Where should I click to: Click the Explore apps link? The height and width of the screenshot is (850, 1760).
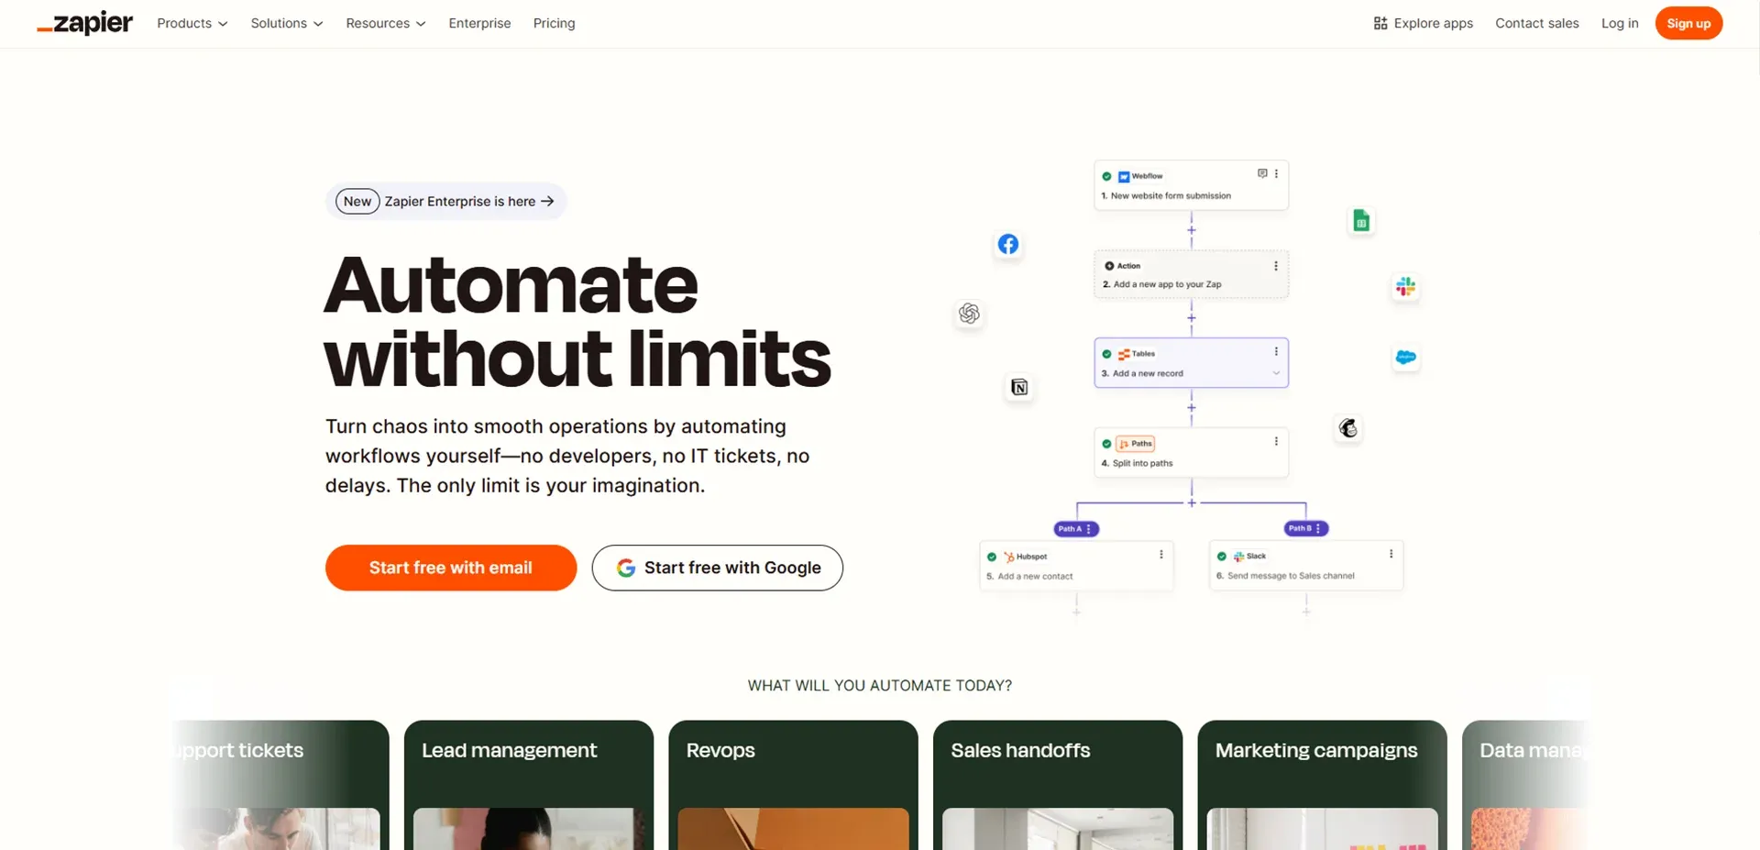pos(1424,23)
